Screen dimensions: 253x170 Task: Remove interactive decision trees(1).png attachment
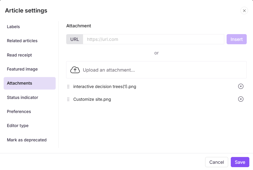click(240, 86)
